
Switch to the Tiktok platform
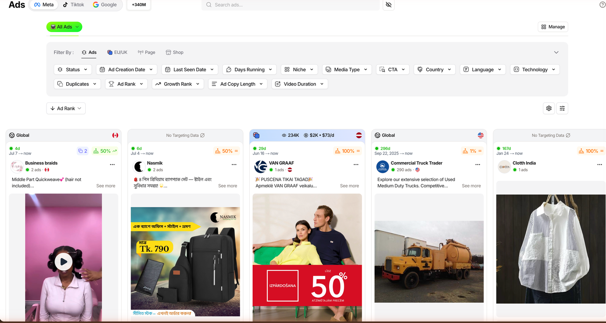point(73,5)
